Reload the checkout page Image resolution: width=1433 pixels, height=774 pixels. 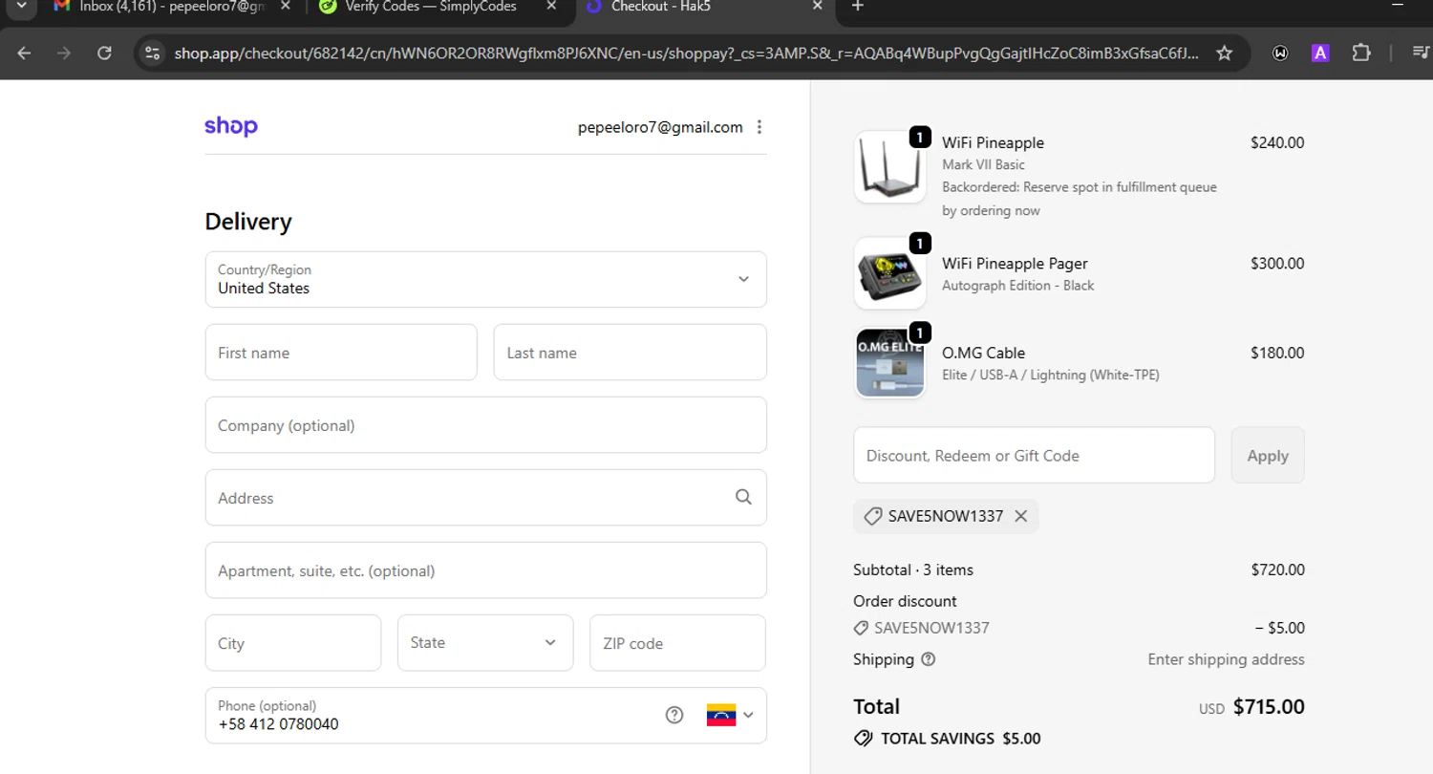point(105,53)
